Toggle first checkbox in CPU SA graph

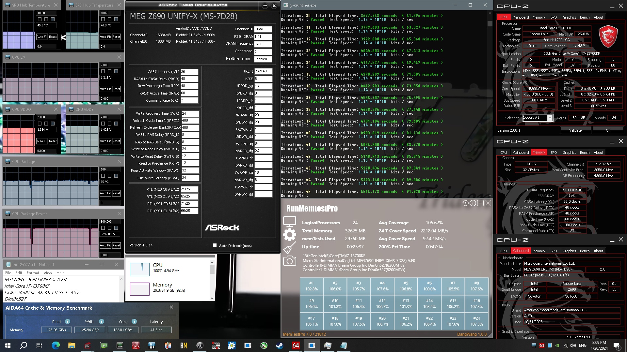coord(103,71)
